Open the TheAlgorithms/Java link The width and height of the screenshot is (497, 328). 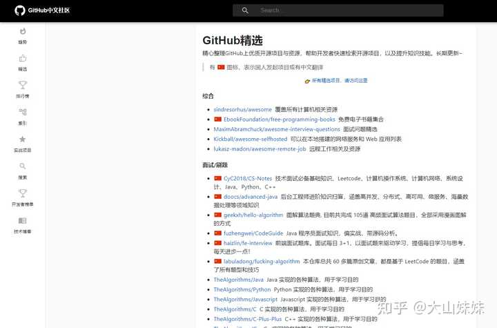click(238, 280)
